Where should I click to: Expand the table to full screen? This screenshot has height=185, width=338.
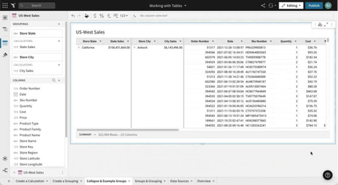326,25
